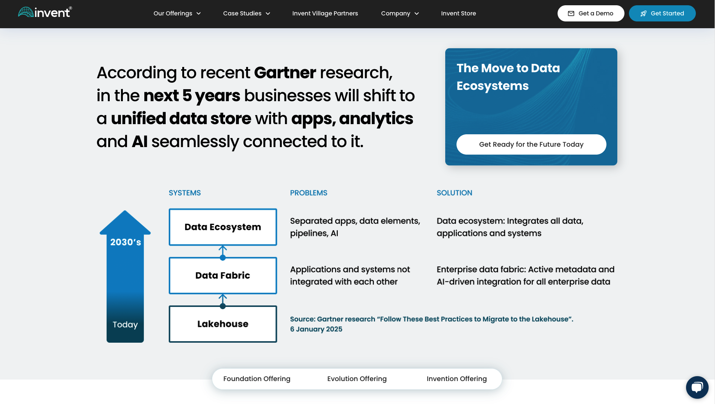Switch to the Evolution Offering tab

tap(357, 379)
